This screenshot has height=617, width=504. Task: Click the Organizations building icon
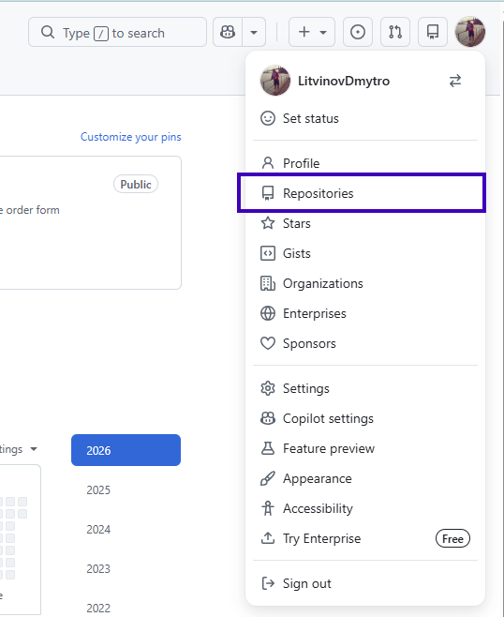coord(268,284)
